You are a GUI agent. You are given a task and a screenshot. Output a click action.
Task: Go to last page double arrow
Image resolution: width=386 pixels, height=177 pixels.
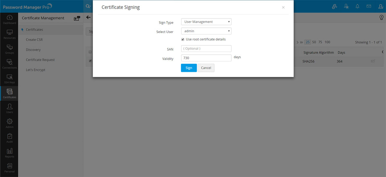(301, 42)
